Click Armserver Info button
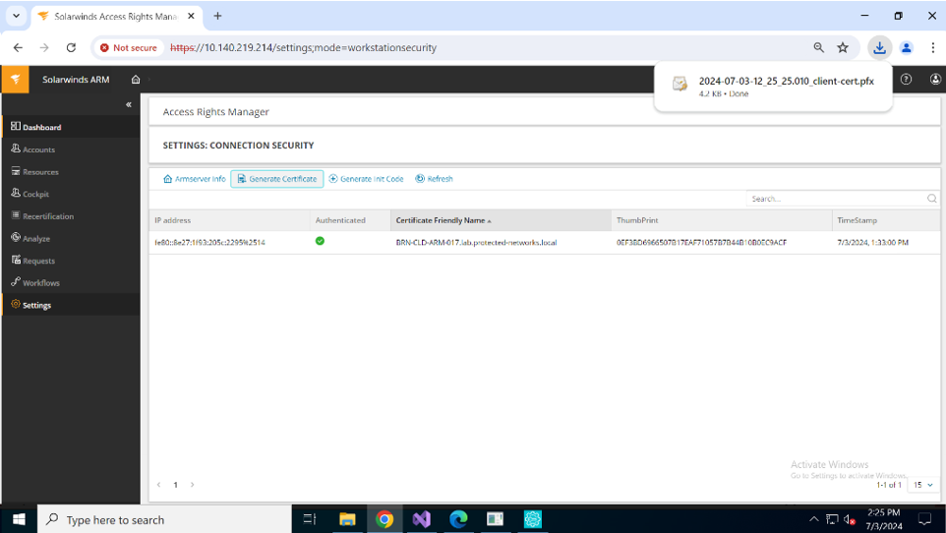The image size is (946, 533). (x=194, y=179)
